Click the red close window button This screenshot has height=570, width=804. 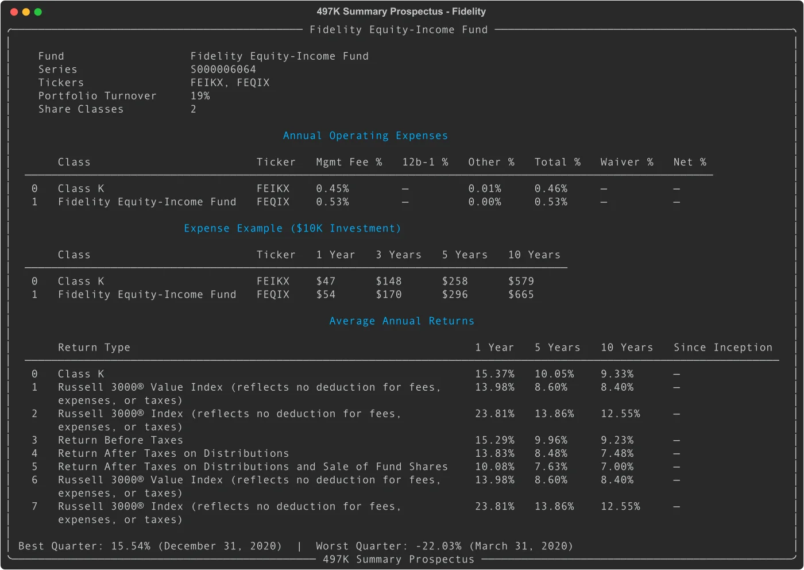coord(14,11)
